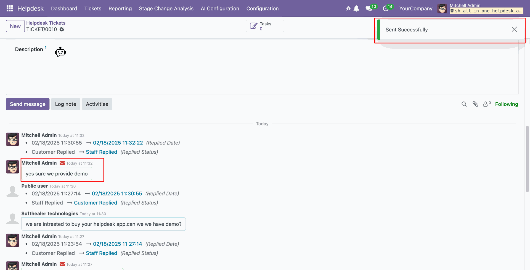Click the page vertical scrollbar
The image size is (530, 270).
tap(527, 159)
